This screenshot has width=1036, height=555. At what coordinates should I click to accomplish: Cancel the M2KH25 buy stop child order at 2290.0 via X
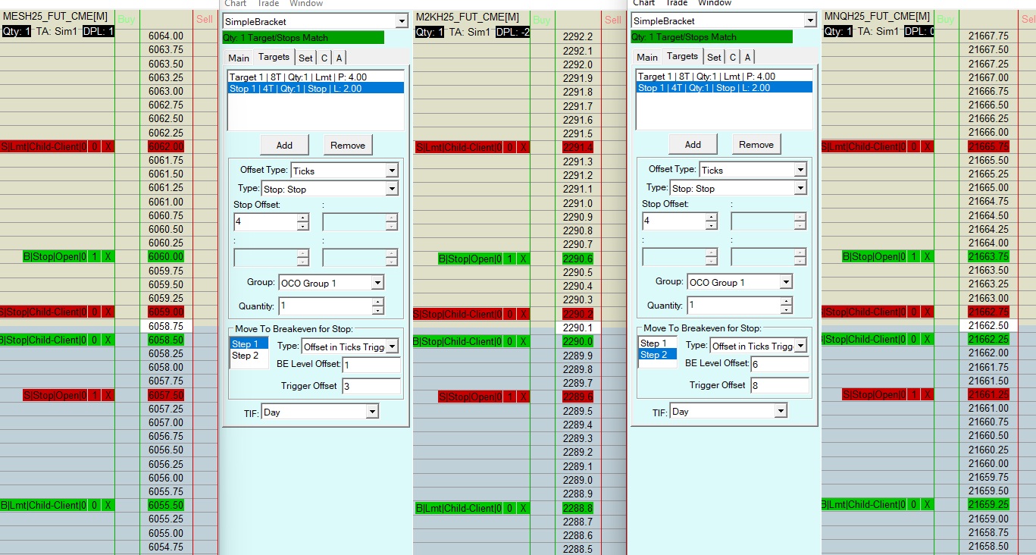pyautogui.click(x=524, y=342)
